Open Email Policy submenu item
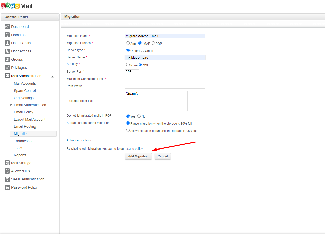Viewport: 325px width, 234px height. click(x=24, y=112)
